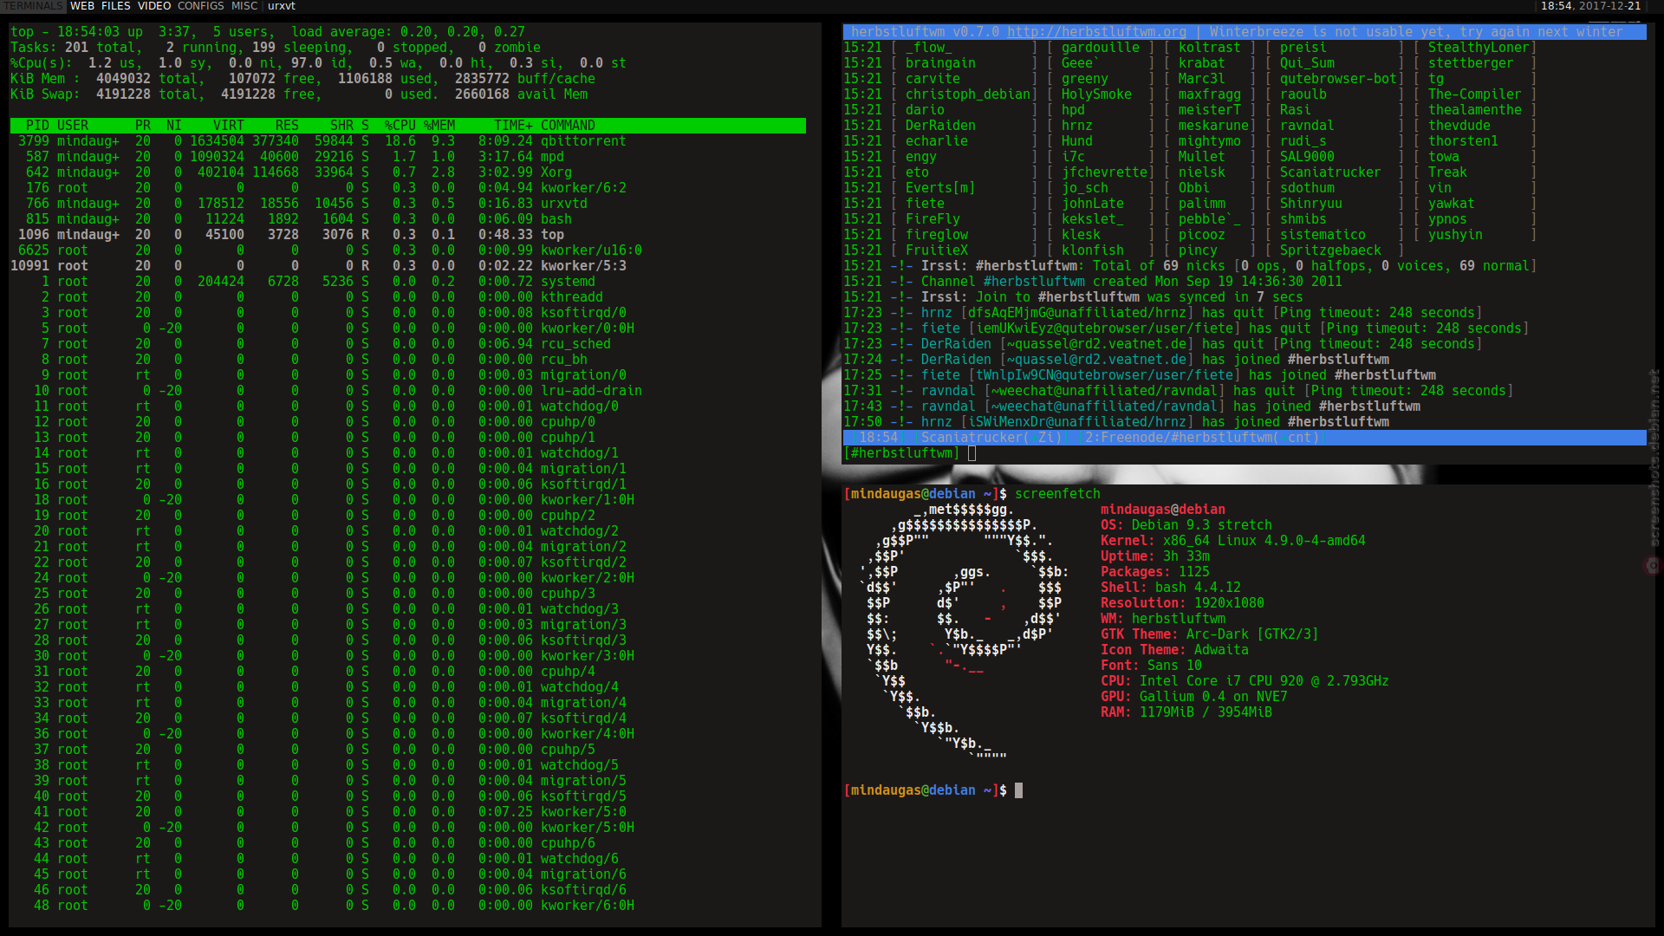The width and height of the screenshot is (1664, 936).
Task: Click the COMMAND column header in top
Action: (x=568, y=126)
